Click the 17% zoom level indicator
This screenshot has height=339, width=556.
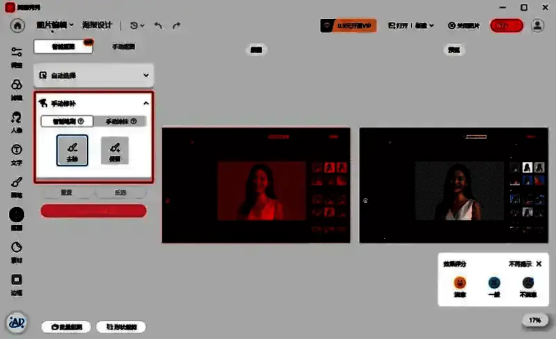point(535,320)
